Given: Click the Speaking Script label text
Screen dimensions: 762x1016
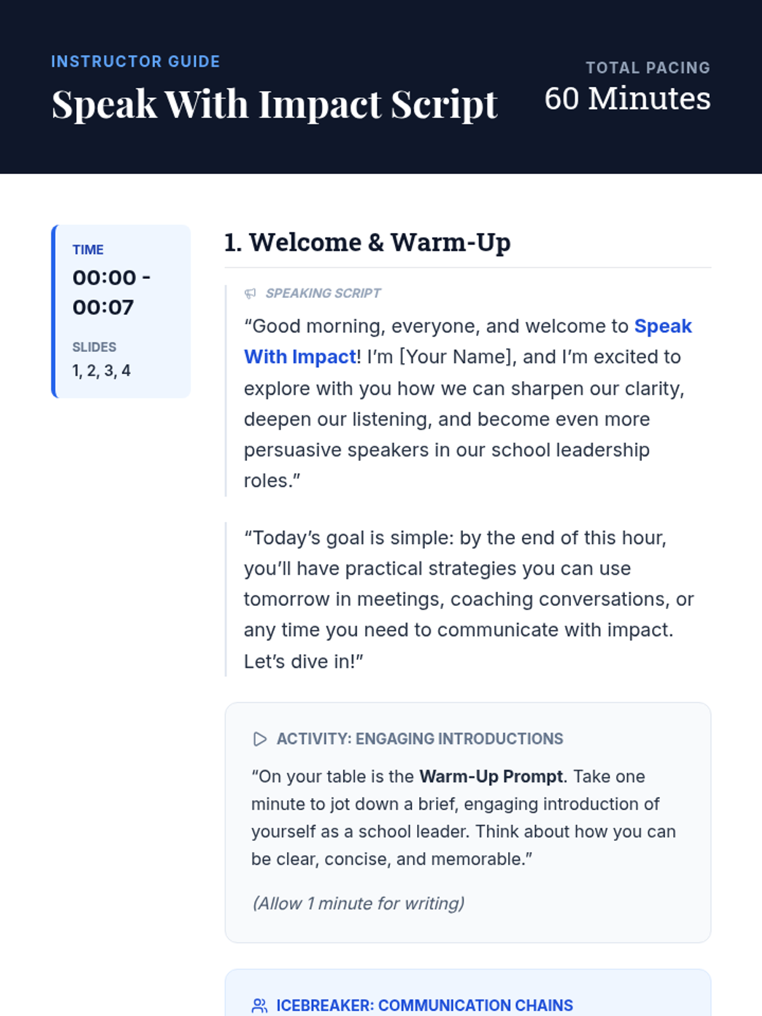Looking at the screenshot, I should click(x=323, y=293).
